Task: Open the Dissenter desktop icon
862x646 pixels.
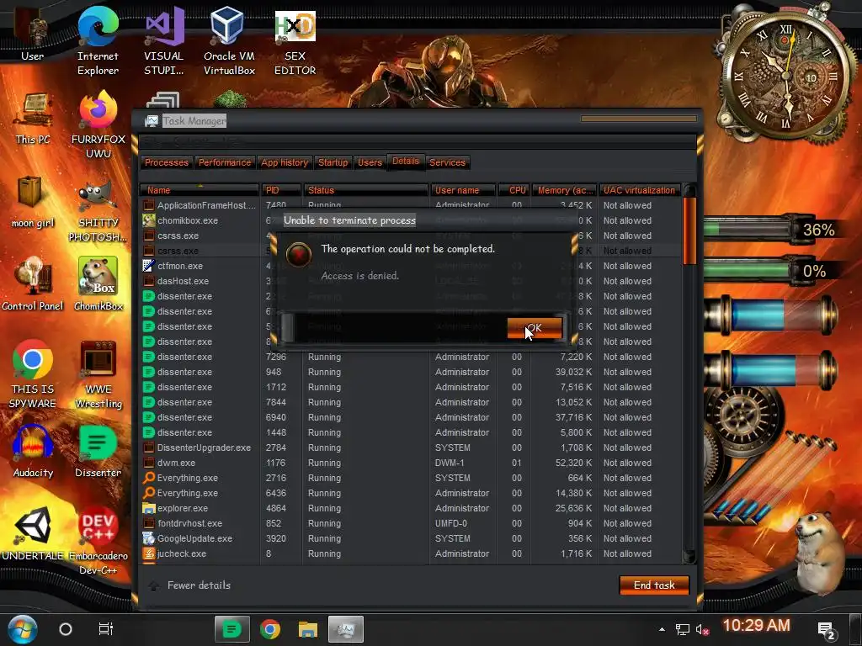Action: point(98,451)
